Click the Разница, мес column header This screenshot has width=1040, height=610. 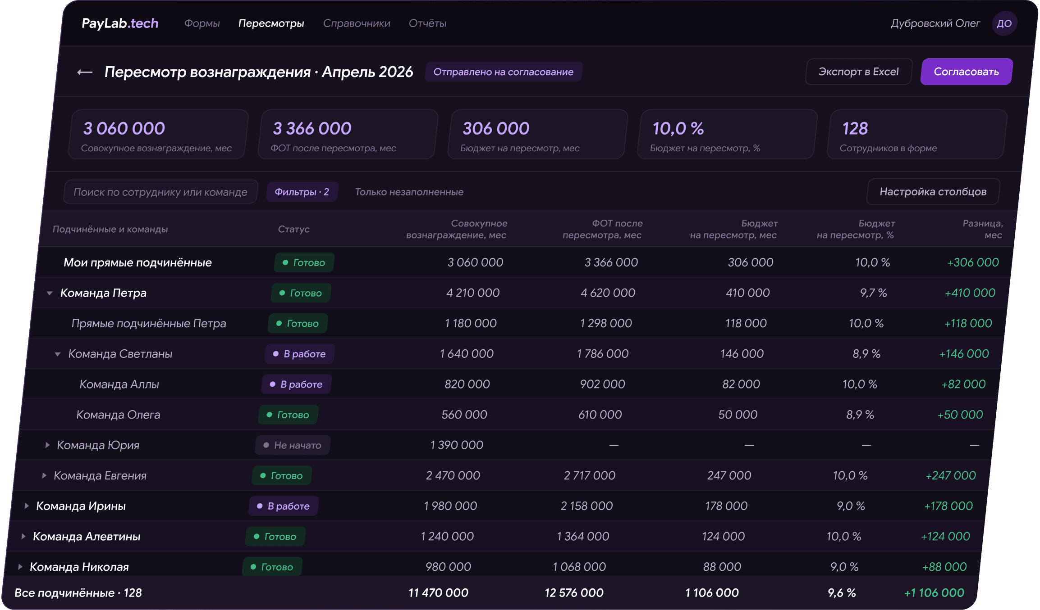(x=983, y=229)
